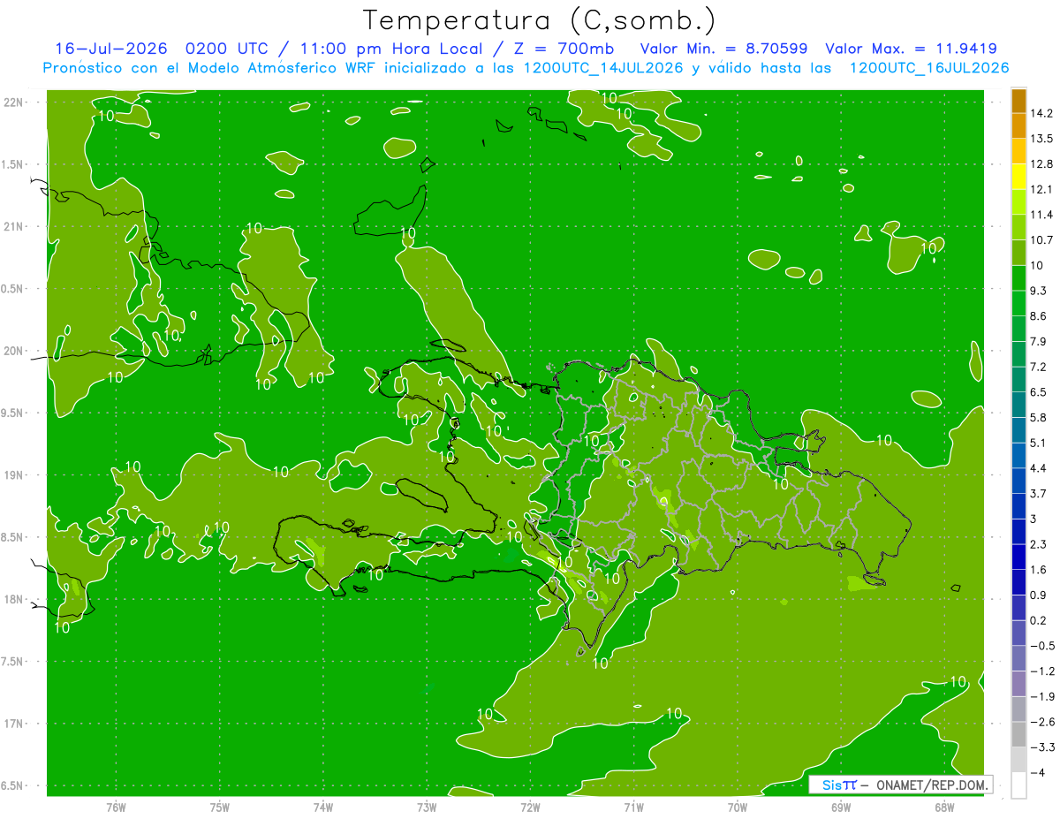Pick the yellow swatch between 12.1 and 12.8
Image resolution: width=1060 pixels, height=819 pixels.
(1018, 177)
